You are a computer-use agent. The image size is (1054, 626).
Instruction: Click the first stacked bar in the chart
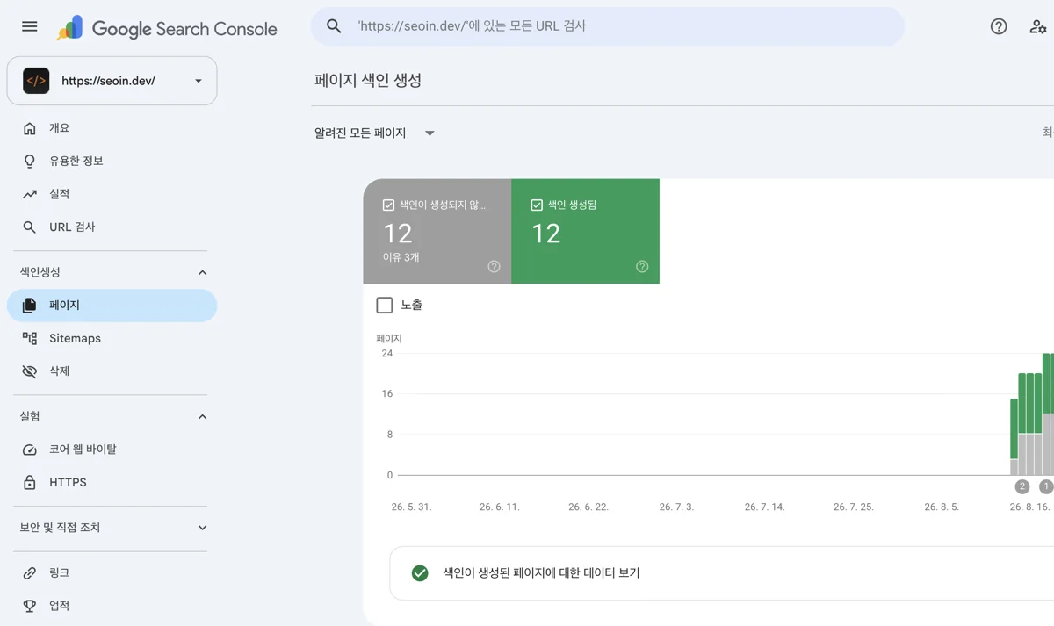[1014, 437]
